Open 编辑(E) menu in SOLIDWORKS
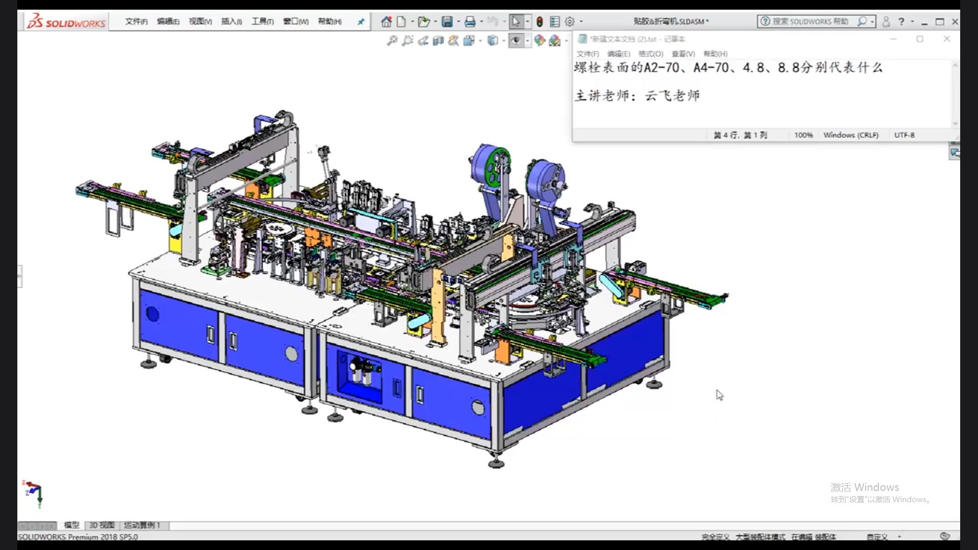978x550 pixels. (x=168, y=21)
